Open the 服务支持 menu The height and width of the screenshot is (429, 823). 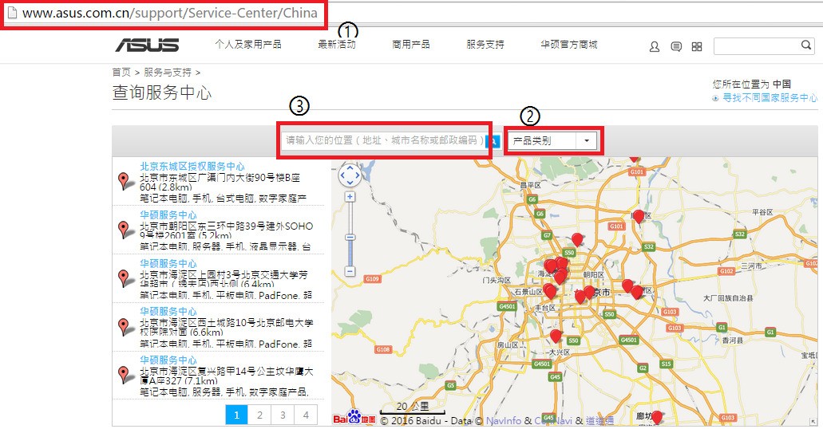click(485, 45)
